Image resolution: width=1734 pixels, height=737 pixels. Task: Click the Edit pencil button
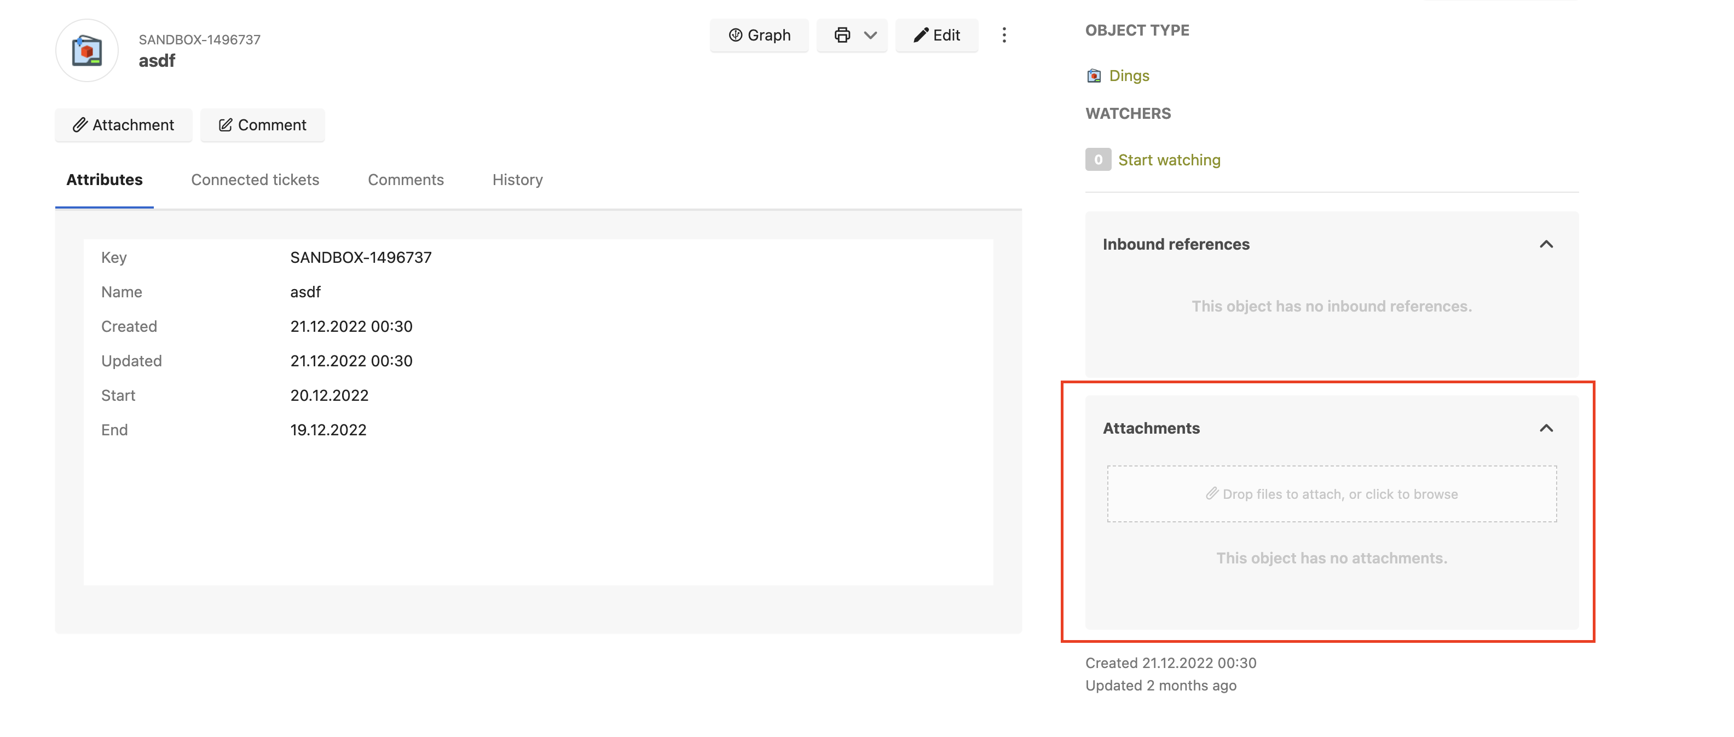(x=937, y=35)
